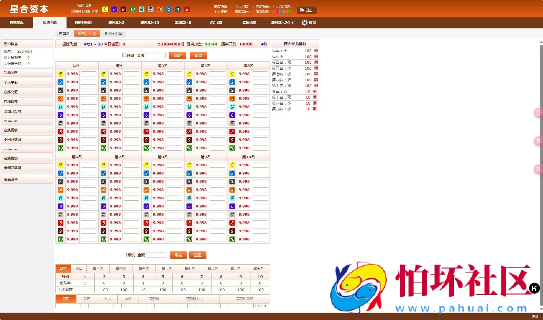The width and height of the screenshot is (543, 320).
Task: Click the 确定 confirm button
Action: (x=177, y=55)
